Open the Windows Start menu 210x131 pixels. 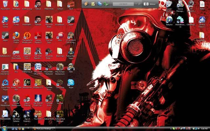(x=4, y=129)
